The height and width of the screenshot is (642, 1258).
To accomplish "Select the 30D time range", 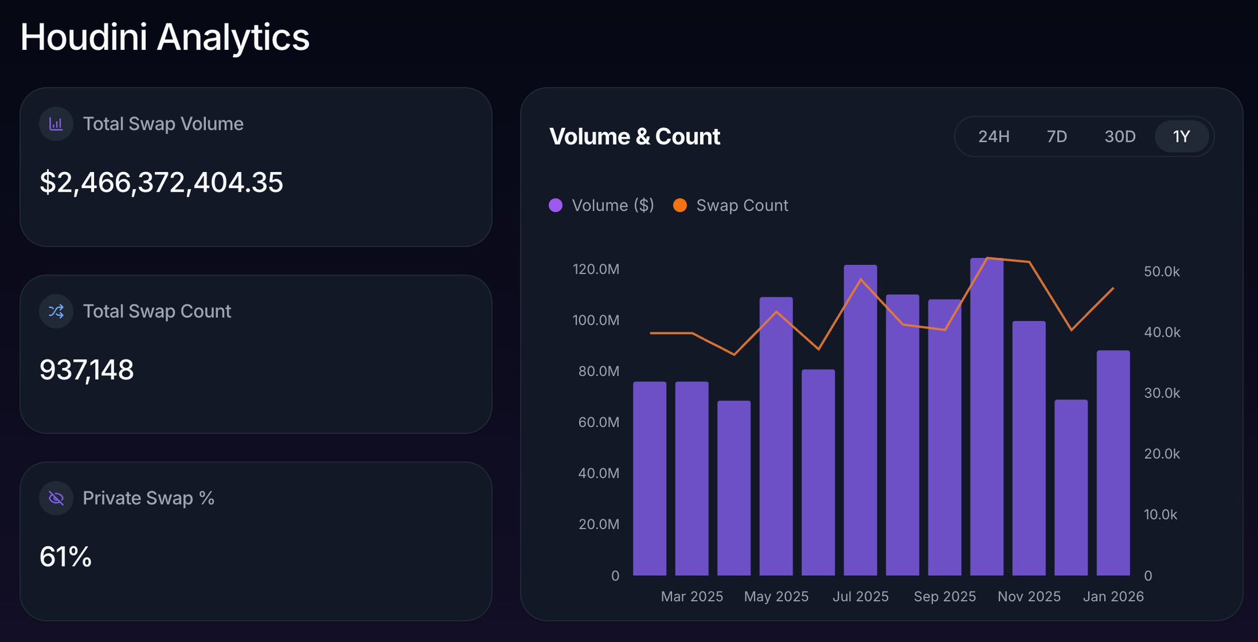I will pos(1120,136).
